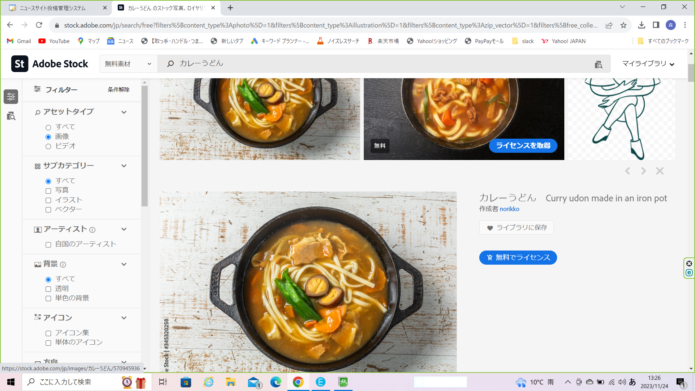The image size is (695, 391).
Task: Open browser downloads icon
Action: click(x=641, y=25)
